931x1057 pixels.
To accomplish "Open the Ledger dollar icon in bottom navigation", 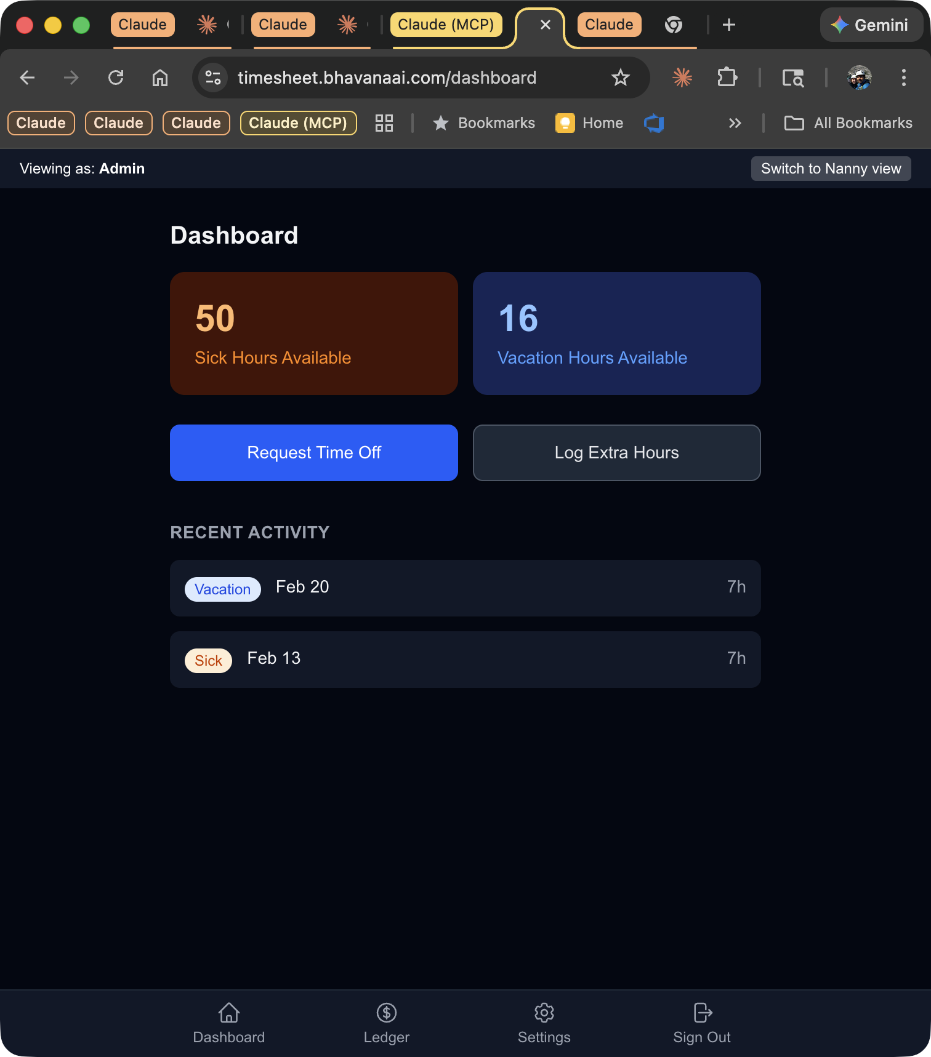I will (386, 1013).
